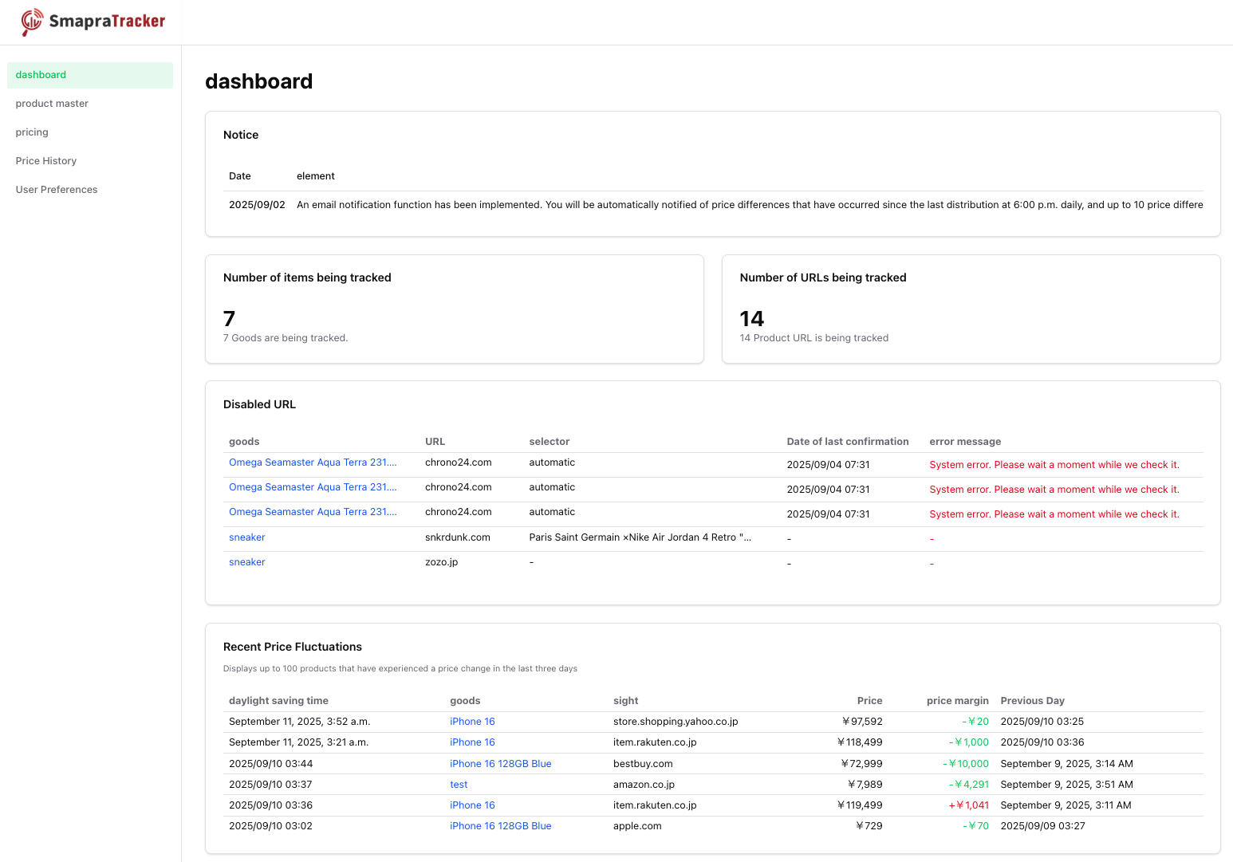Open iPhone 16 link with +¥1,041 margin
Viewport: 1233px width, 862px height.
point(472,805)
